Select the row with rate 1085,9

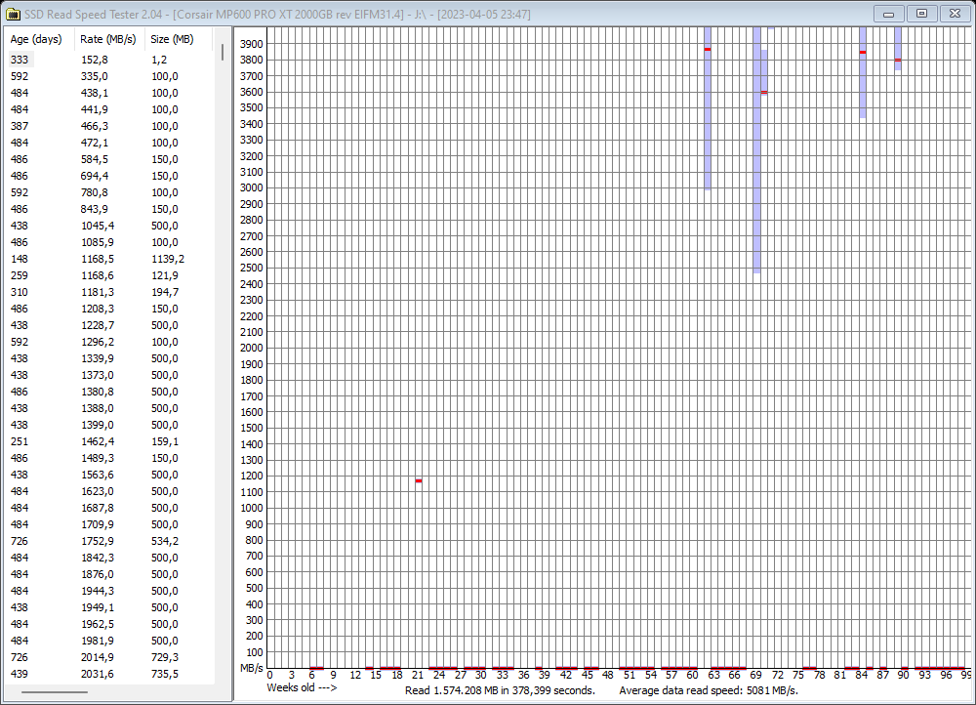109,242
